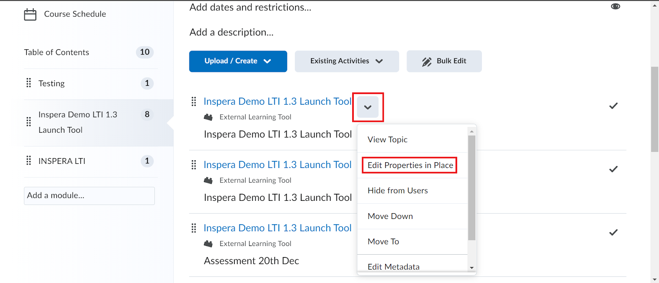Viewport: 659px width, 283px height.
Task: Click the first topic's completion checkmark
Action: (613, 106)
